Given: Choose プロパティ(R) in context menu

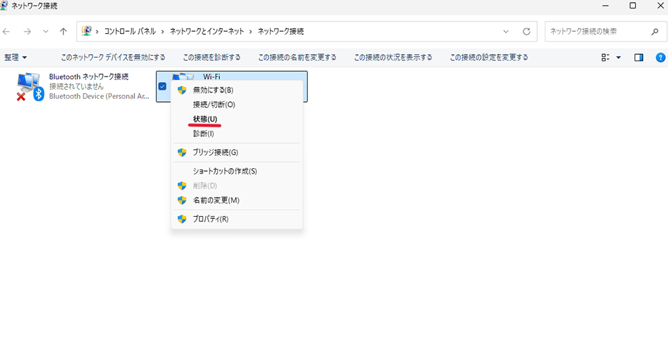Looking at the screenshot, I should click(x=237, y=219).
